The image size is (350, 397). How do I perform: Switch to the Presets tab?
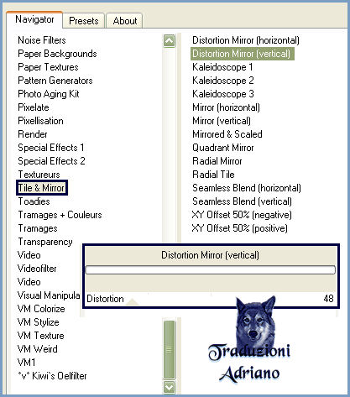pyautogui.click(x=84, y=21)
